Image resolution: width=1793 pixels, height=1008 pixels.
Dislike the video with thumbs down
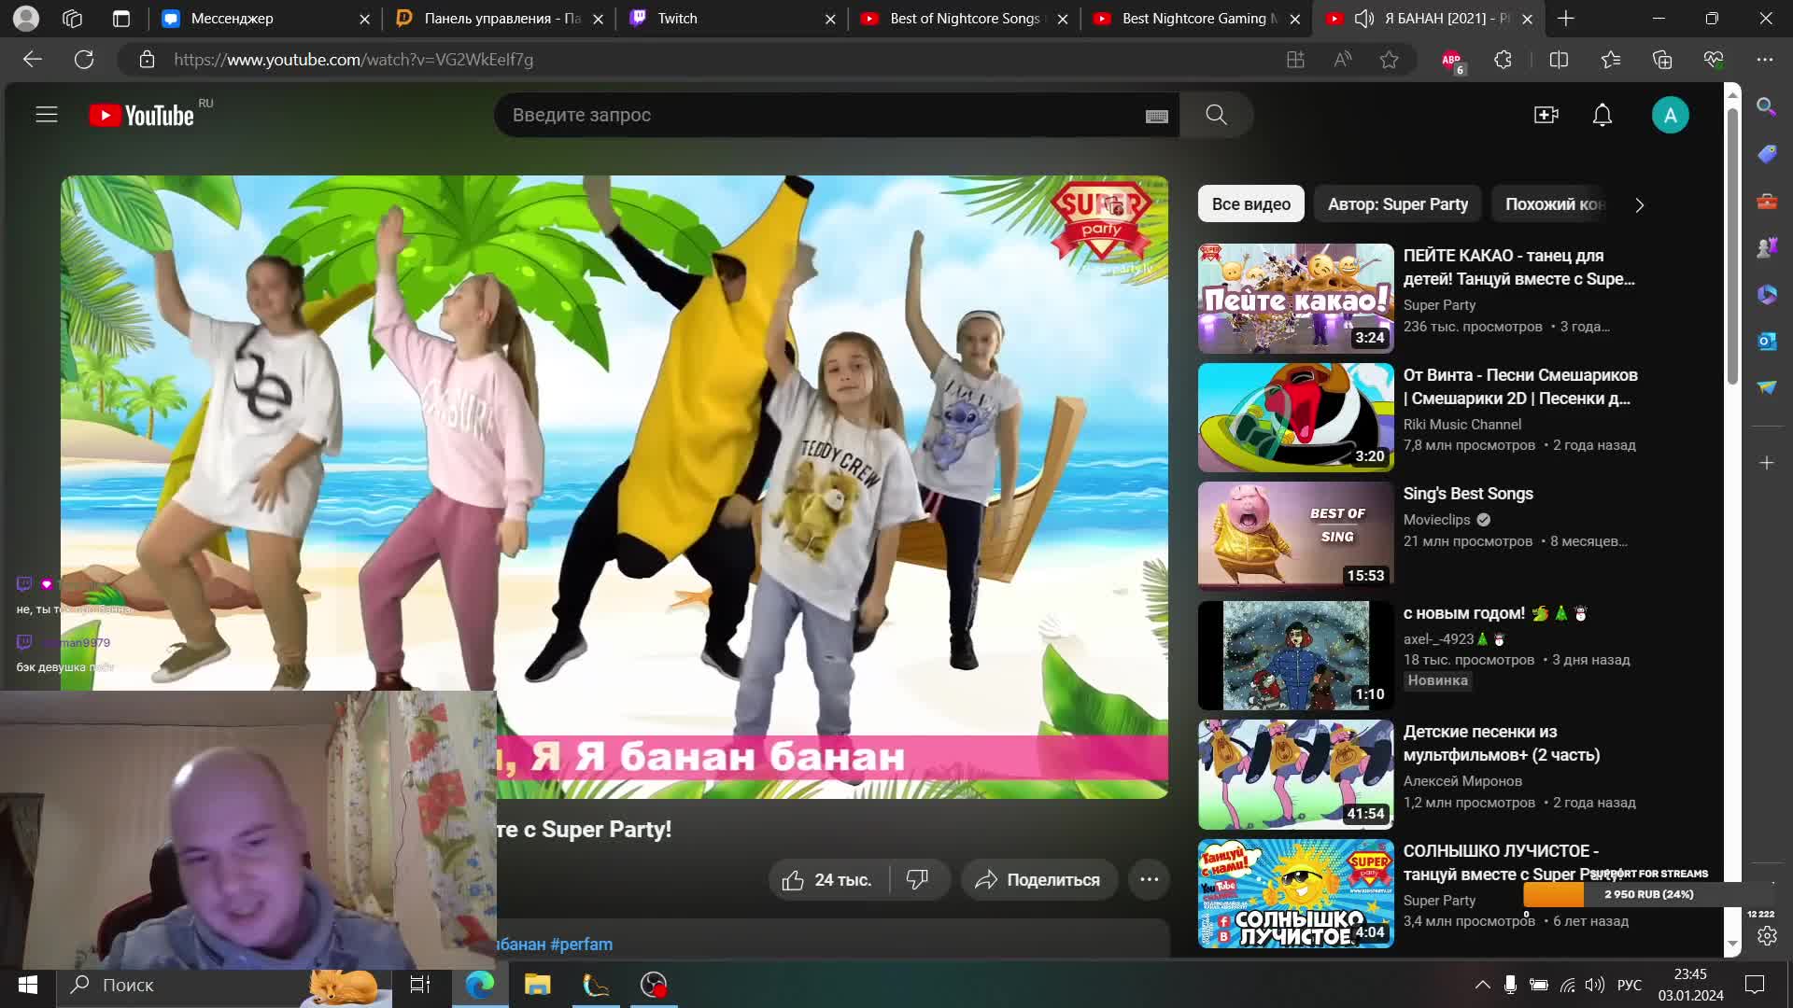coord(918,879)
